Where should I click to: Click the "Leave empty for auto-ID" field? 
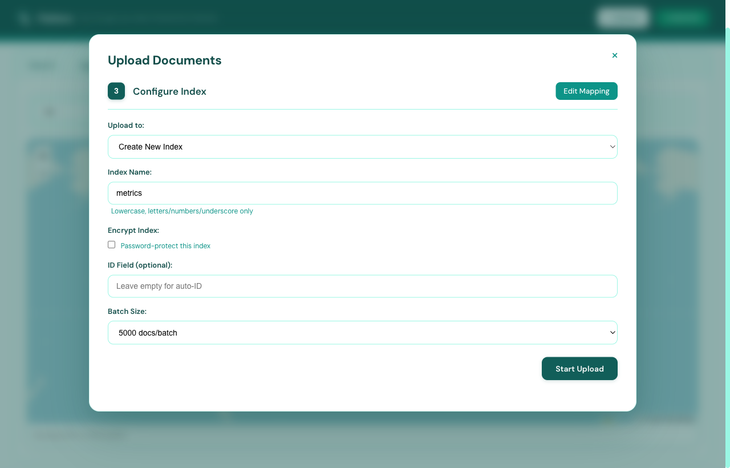363,286
